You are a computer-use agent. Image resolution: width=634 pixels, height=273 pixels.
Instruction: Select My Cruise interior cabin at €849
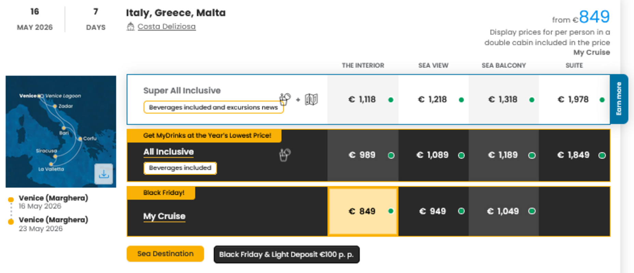point(362,211)
